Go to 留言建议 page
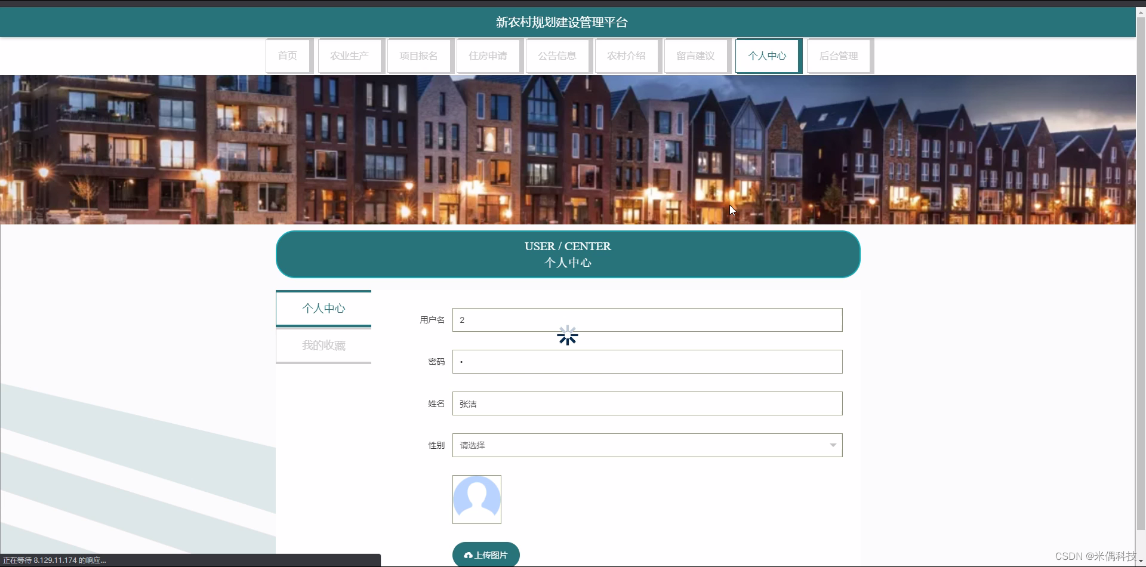Image resolution: width=1146 pixels, height=567 pixels. click(697, 56)
